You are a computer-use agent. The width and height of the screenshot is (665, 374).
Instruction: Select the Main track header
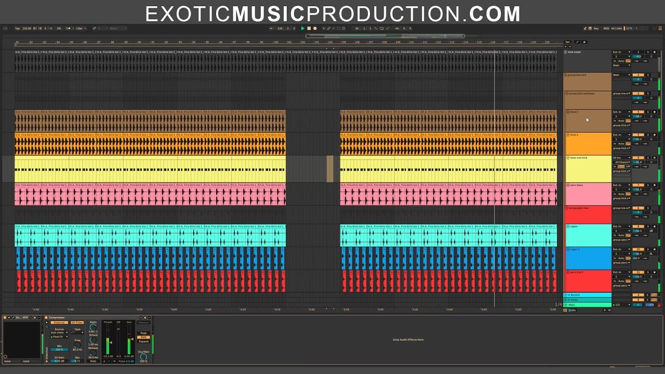(x=588, y=305)
